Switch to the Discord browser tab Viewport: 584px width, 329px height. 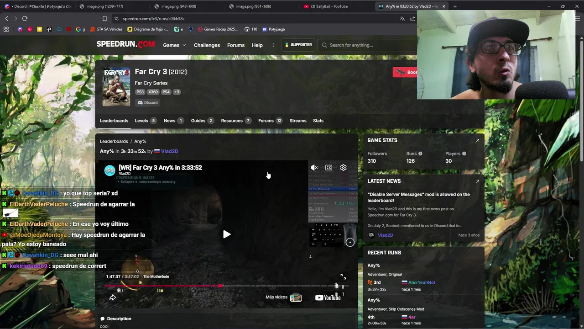[38, 6]
